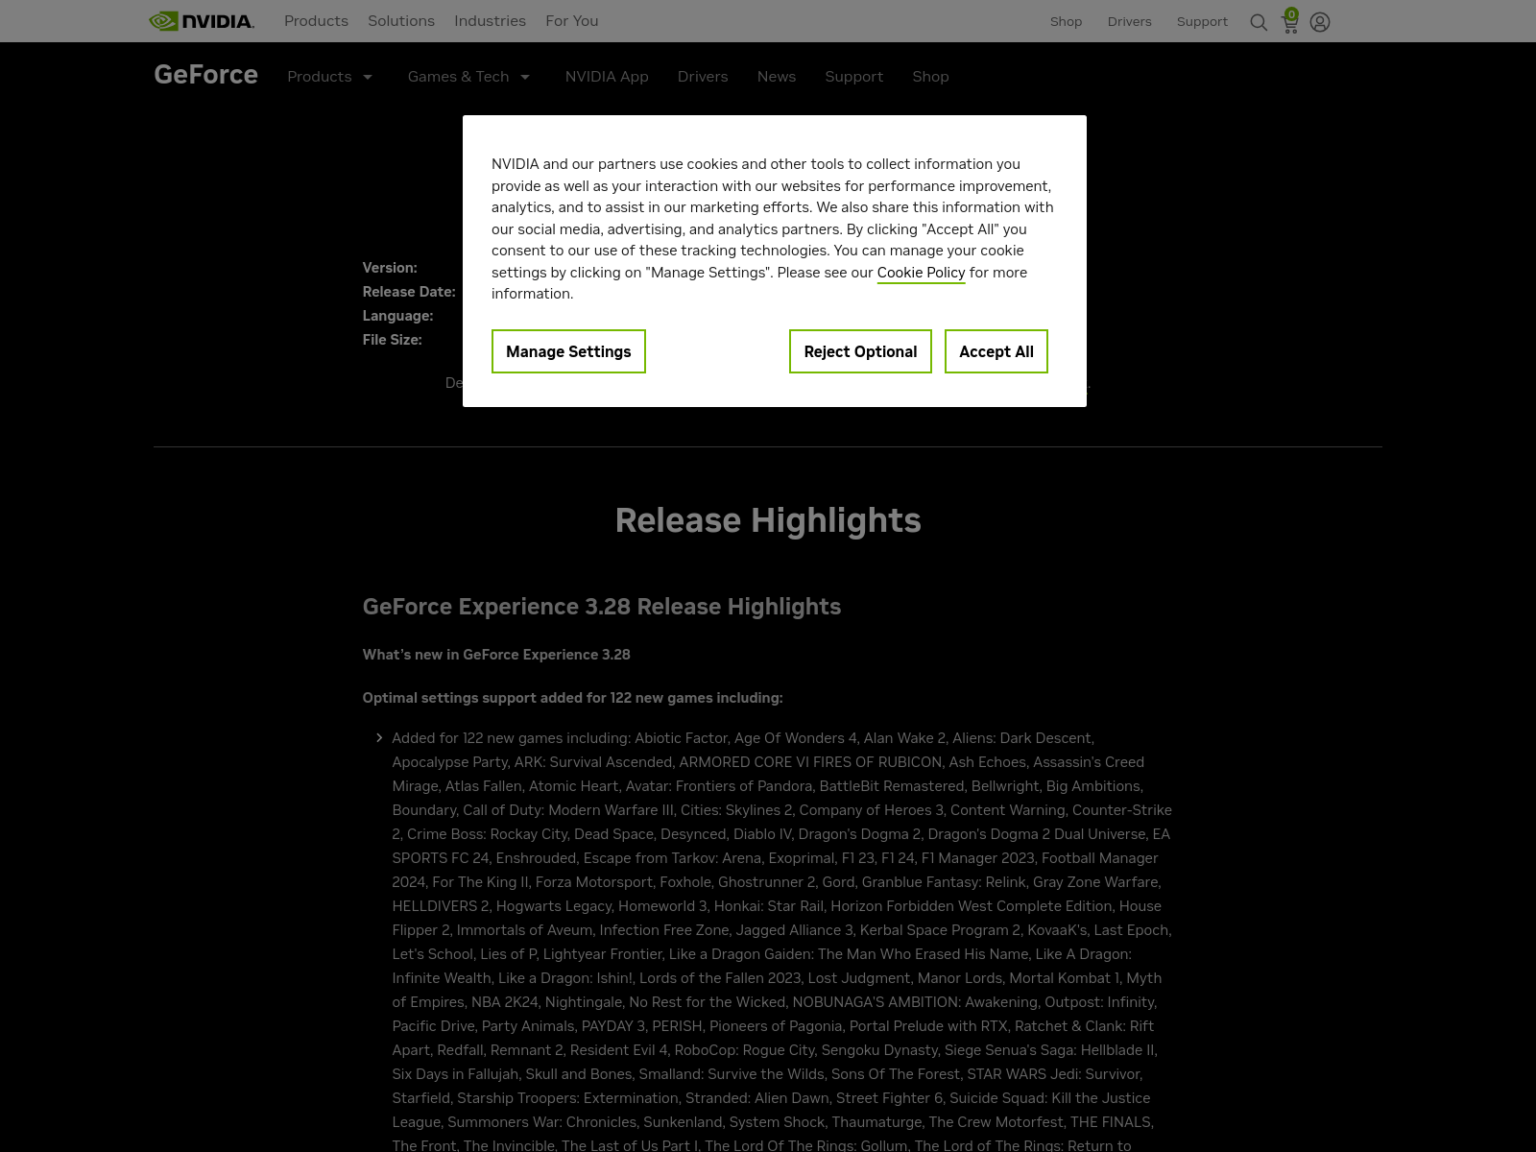Image resolution: width=1536 pixels, height=1152 pixels.
Task: Open Products in top NVIDIA bar
Action: point(316,21)
